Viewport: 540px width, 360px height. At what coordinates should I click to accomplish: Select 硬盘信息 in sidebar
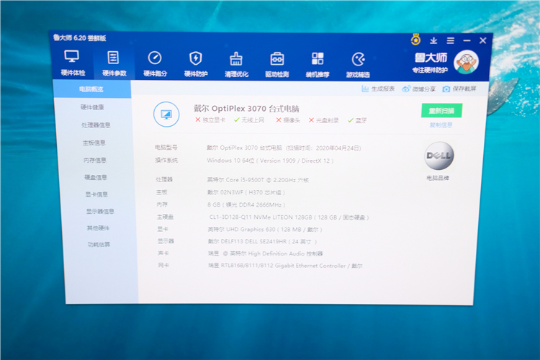[96, 177]
